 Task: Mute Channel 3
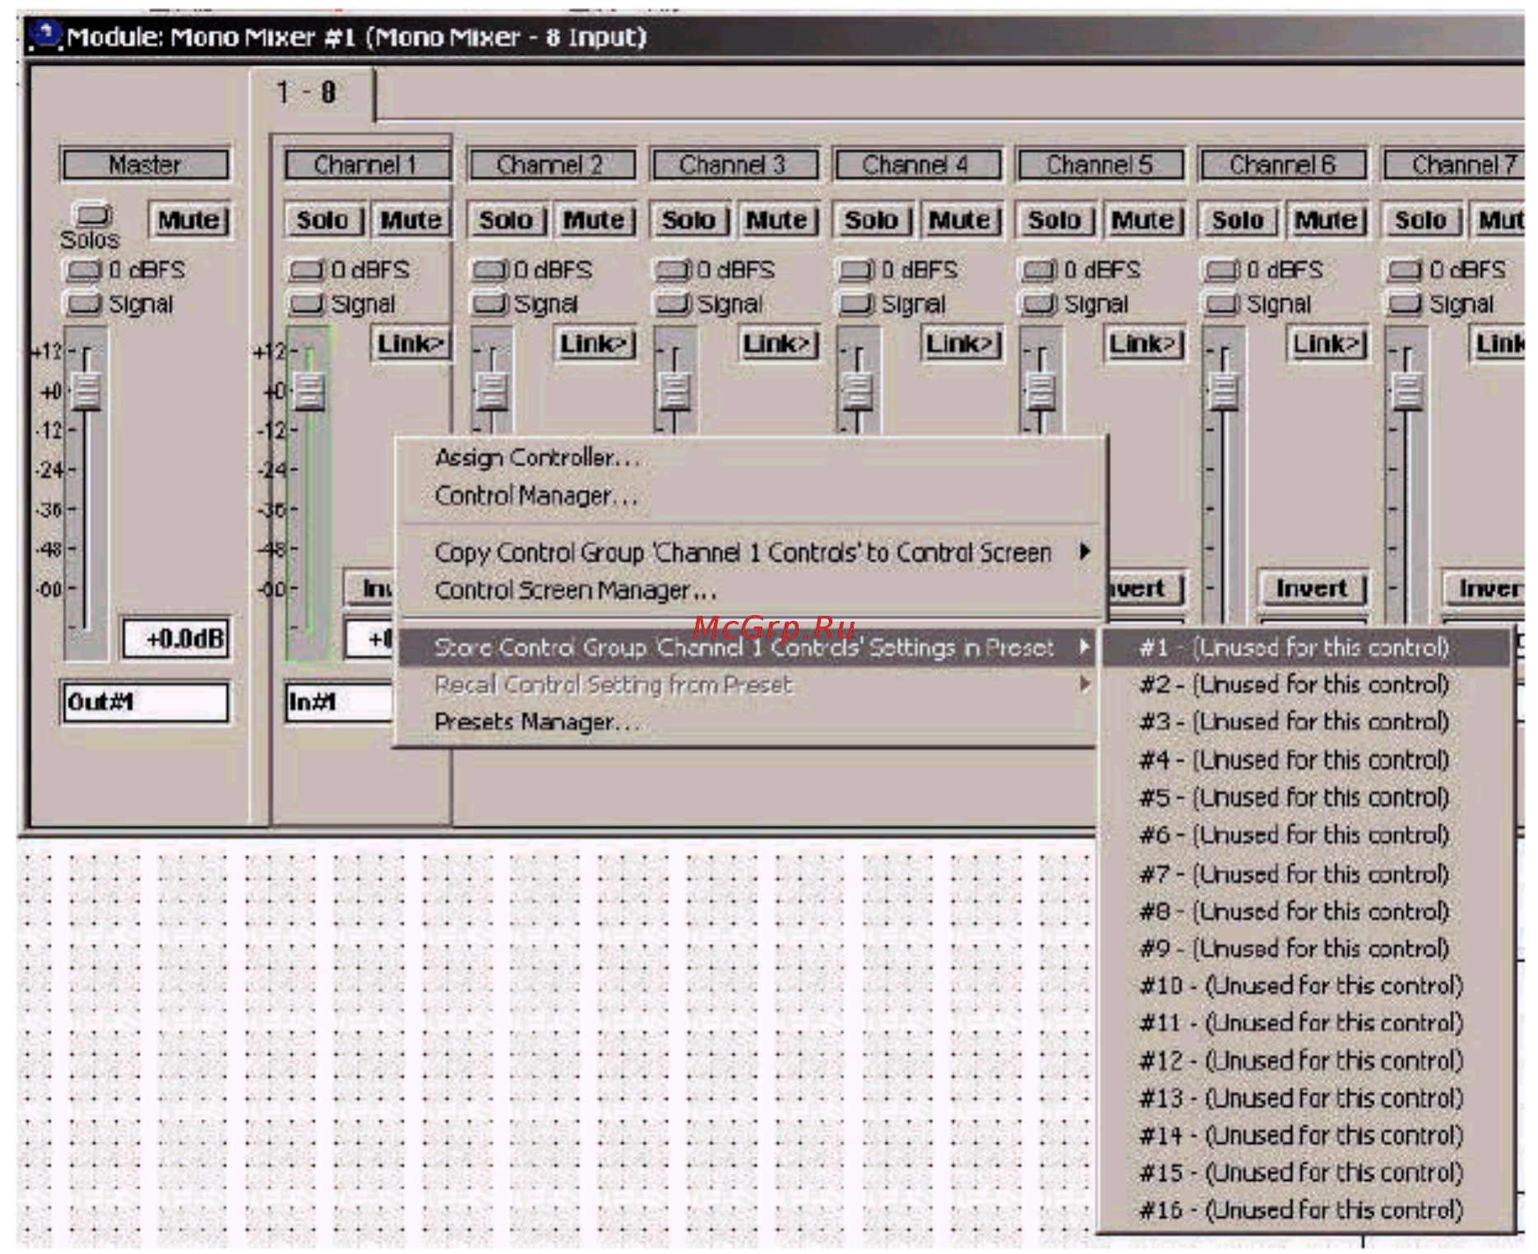coord(778,220)
